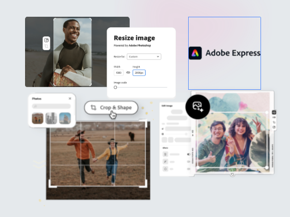Viewport: 290px width, 217px height.
Task: Toggle the second effect switch in Effects
Action: (x=189, y=162)
